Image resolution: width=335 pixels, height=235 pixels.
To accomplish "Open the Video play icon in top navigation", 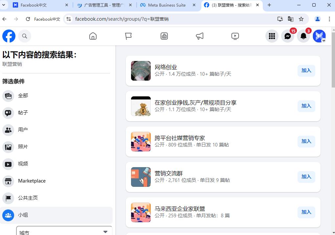I will [235, 36].
